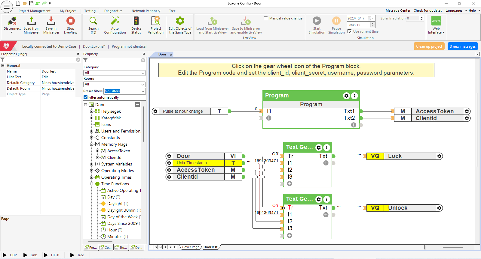Click the Clean up project button
Screen dimensions: 481x259
pos(429,46)
